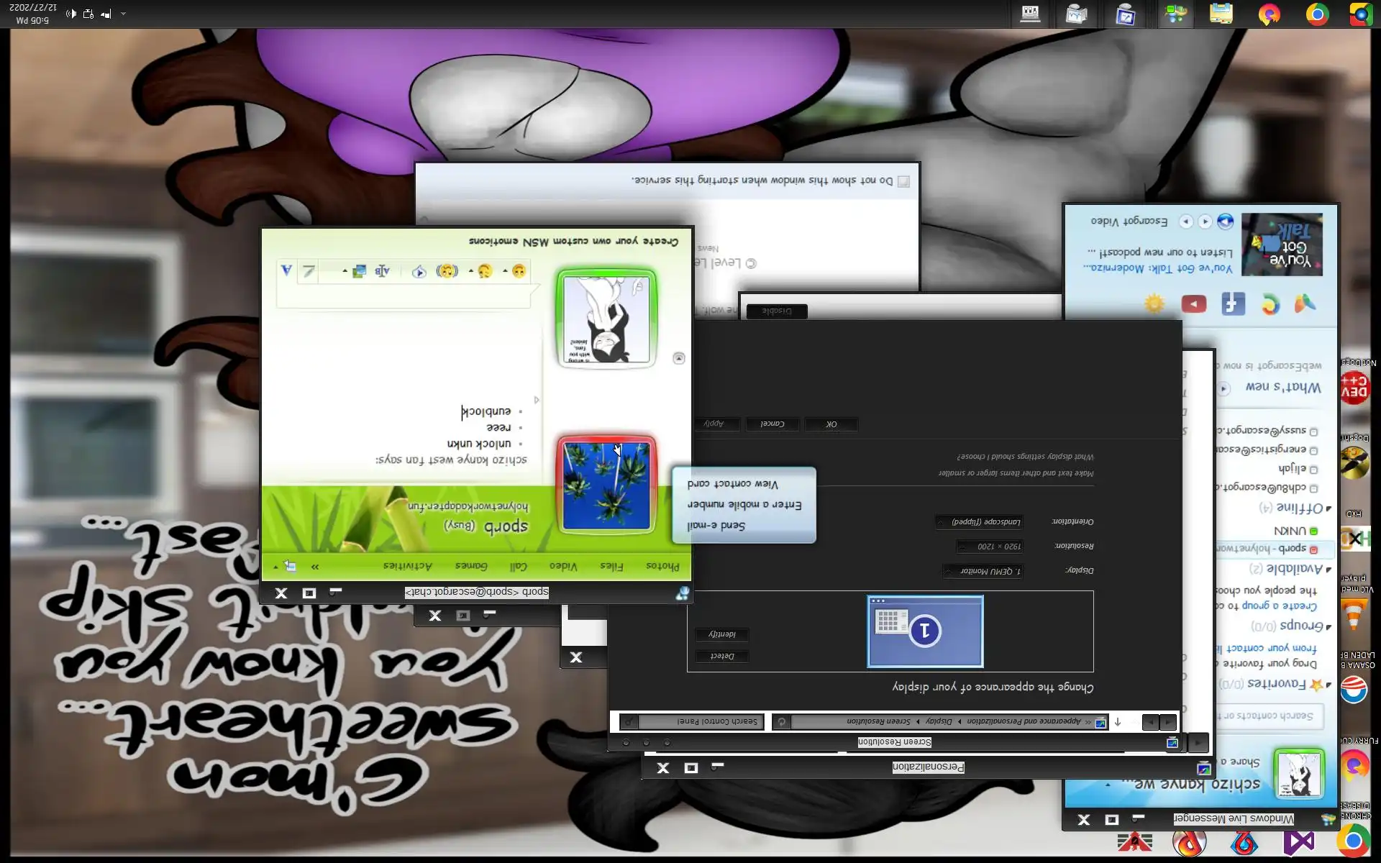Image resolution: width=1381 pixels, height=863 pixels.
Task: Check 'Do not show this window' checkbox
Action: [x=903, y=181]
